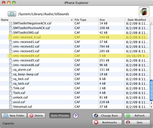Click file icon beside unlock.caf

tap(11, 97)
